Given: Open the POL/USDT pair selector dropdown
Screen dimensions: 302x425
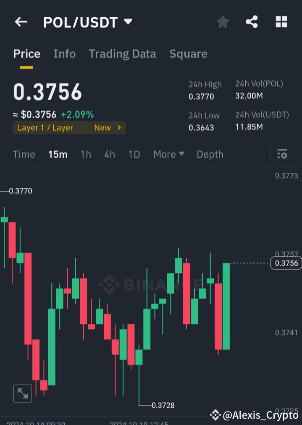Looking at the screenshot, I should [x=128, y=22].
